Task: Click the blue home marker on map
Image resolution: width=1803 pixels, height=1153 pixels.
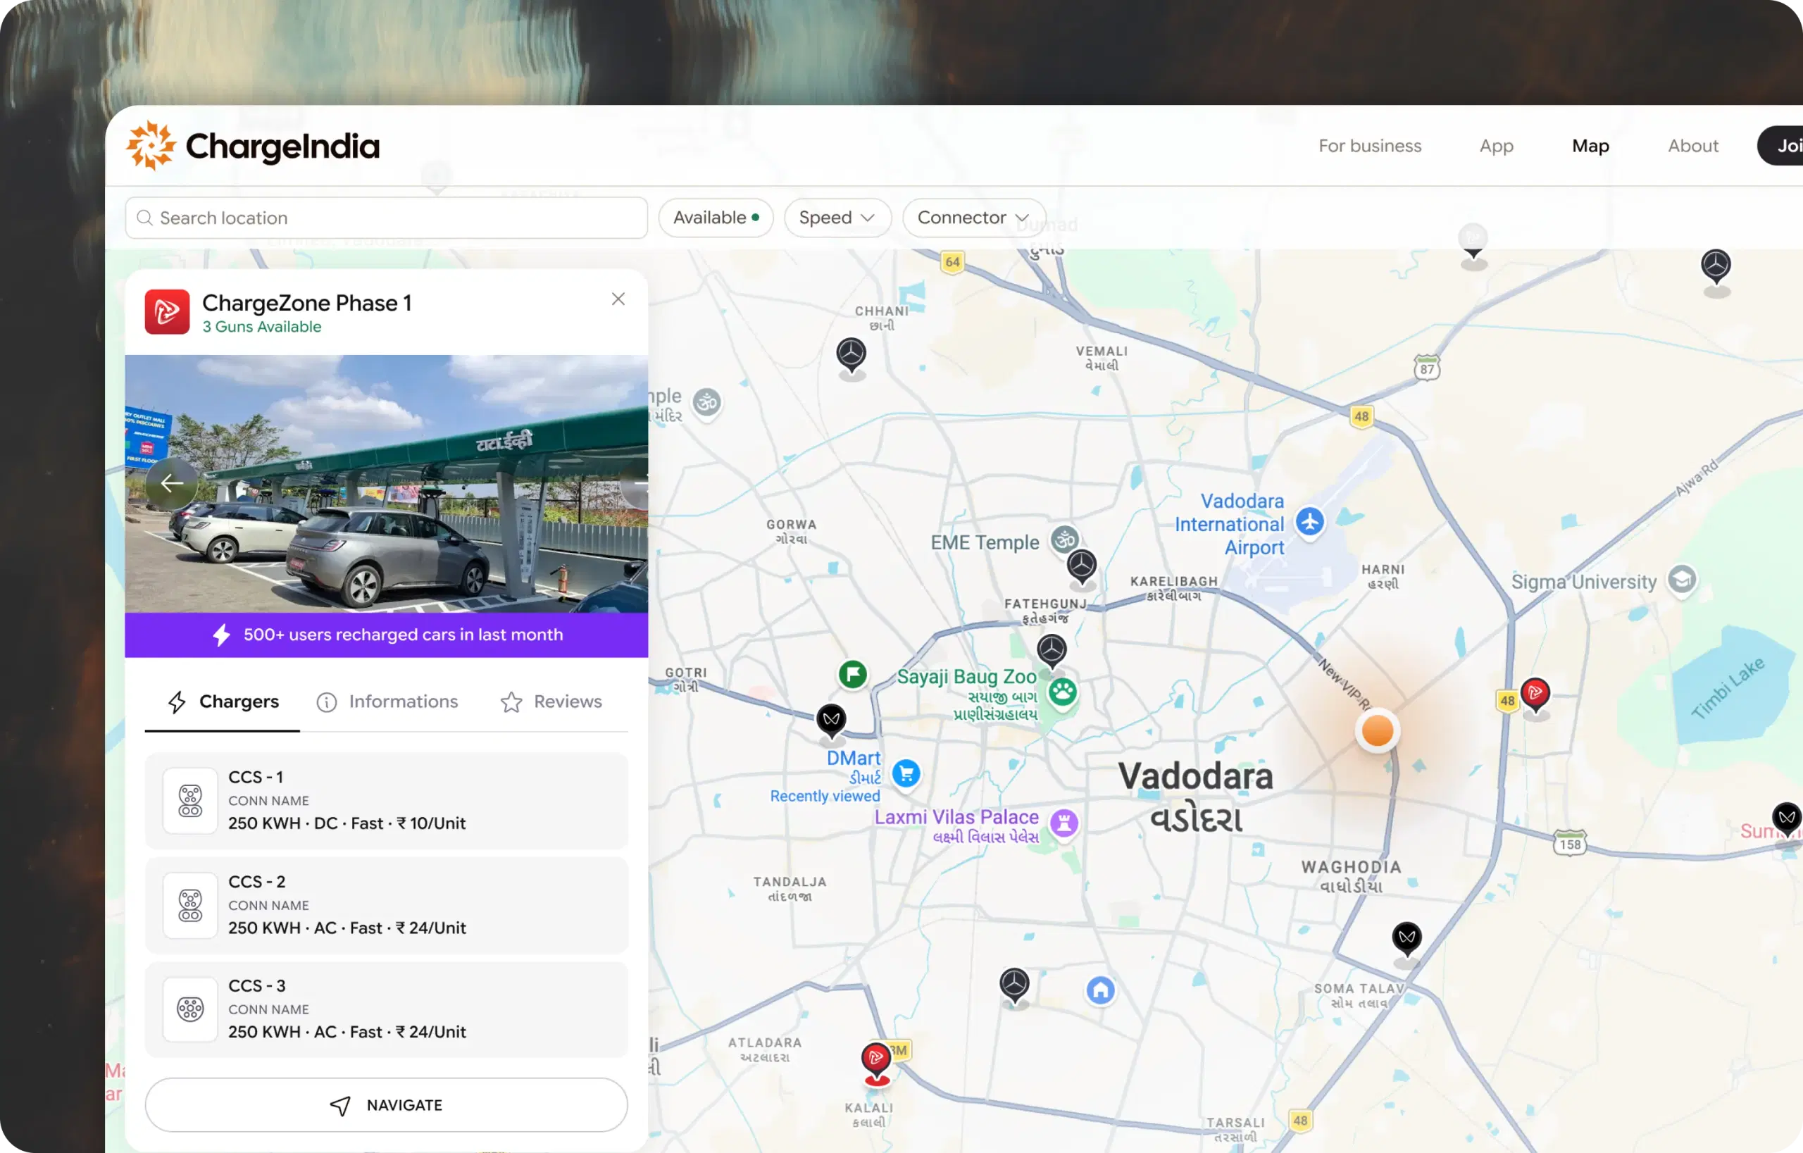Action: 1100,990
